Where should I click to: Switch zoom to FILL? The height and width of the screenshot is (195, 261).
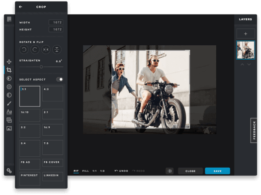86,171
